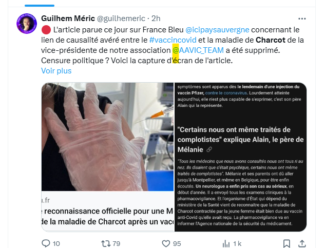This screenshot has height=248, width=324.
Task: Click the reply speech bubble icon
Action: click(46, 243)
